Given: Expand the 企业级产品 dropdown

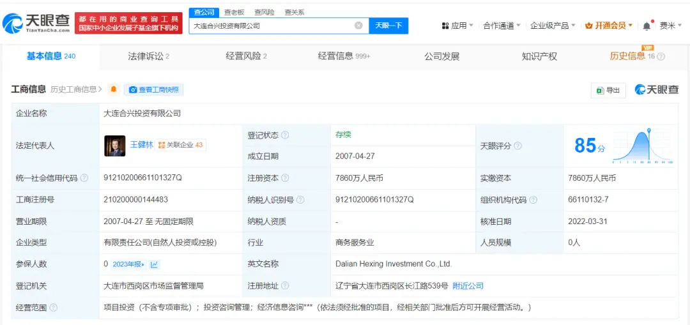Looking at the screenshot, I should 552,26.
